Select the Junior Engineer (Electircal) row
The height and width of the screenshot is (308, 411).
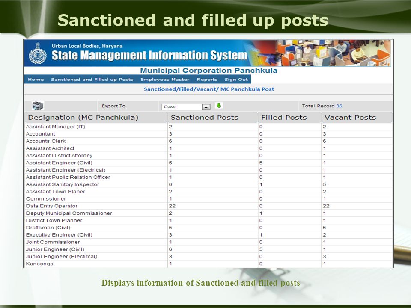coord(209,256)
